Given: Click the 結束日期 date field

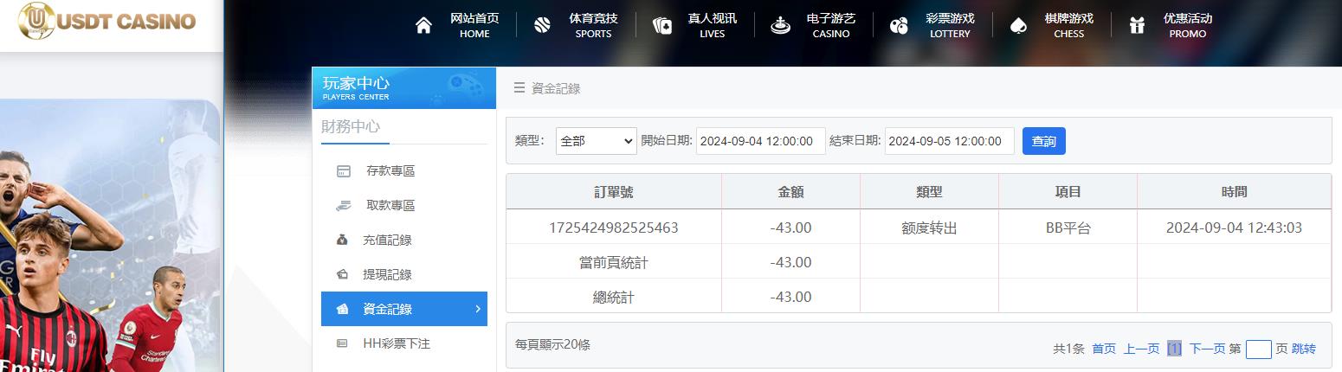Looking at the screenshot, I should [x=949, y=141].
